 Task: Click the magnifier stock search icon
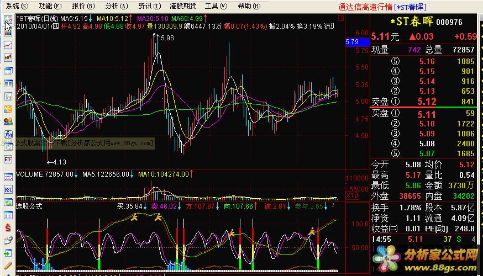click(x=8, y=147)
